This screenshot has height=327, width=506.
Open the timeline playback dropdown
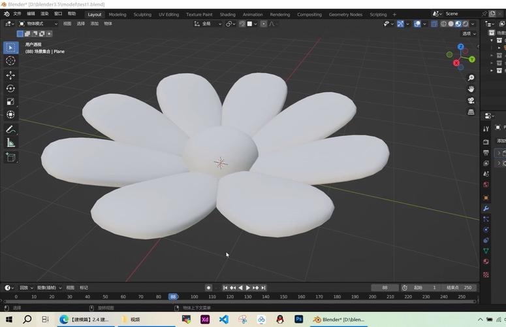[x=27, y=288]
